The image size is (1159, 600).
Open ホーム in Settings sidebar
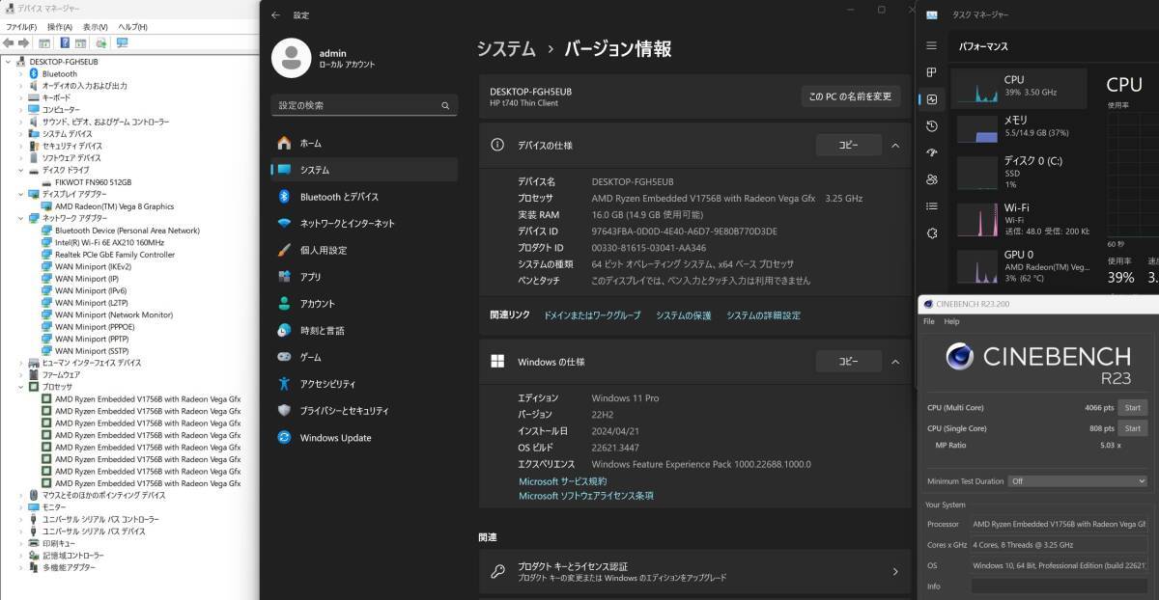coord(364,143)
